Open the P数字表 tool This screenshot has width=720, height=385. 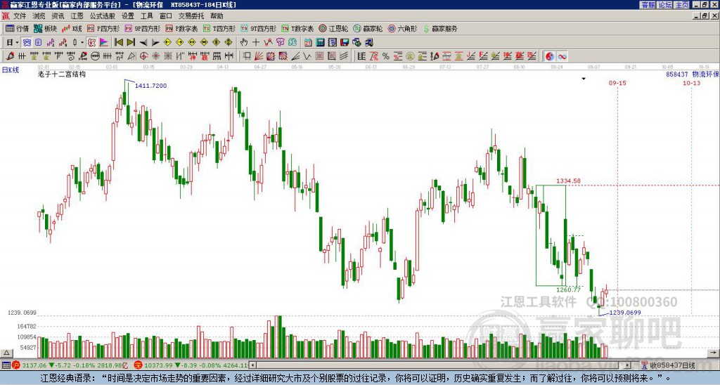click(x=181, y=28)
